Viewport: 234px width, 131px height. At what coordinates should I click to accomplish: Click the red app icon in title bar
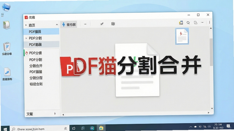(26, 17)
